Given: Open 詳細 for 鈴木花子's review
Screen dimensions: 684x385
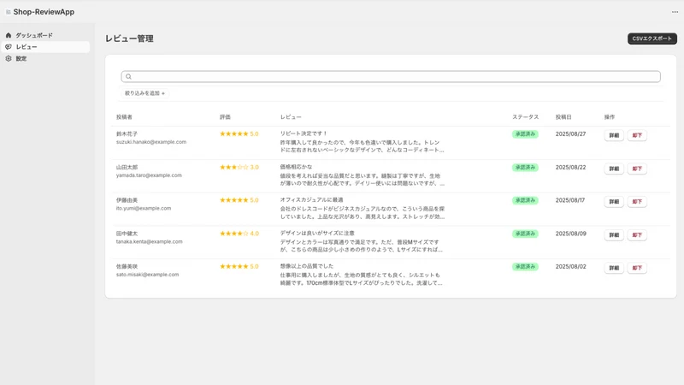Looking at the screenshot, I should point(614,135).
